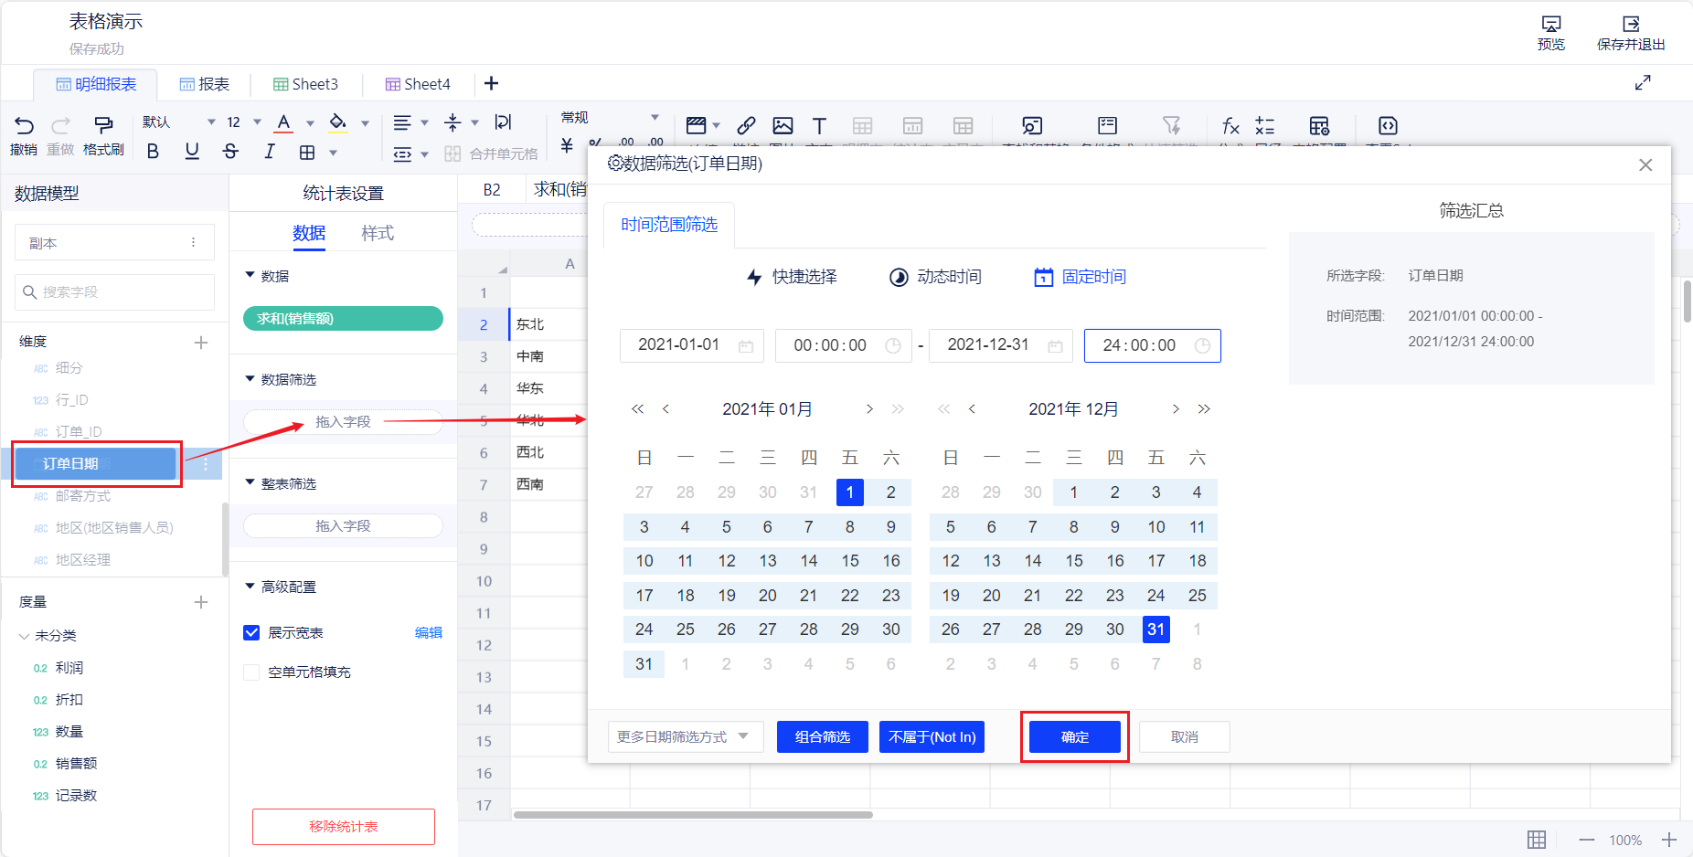Uncheck the 展示宽表 checkbox
This screenshot has height=857, width=1693.
(252, 633)
